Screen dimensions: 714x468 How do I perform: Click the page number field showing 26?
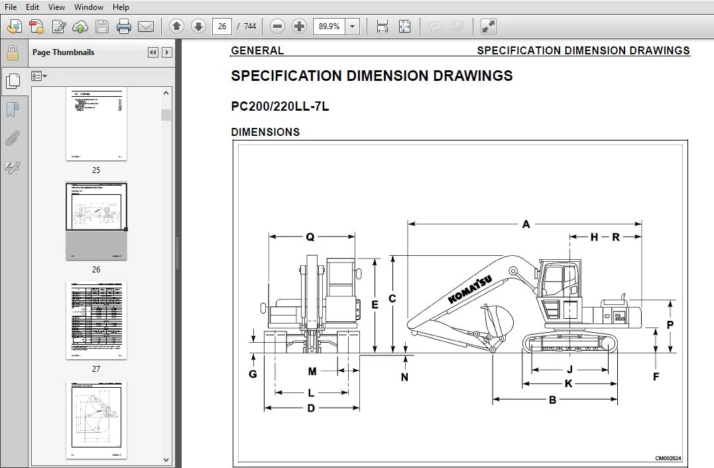click(222, 27)
